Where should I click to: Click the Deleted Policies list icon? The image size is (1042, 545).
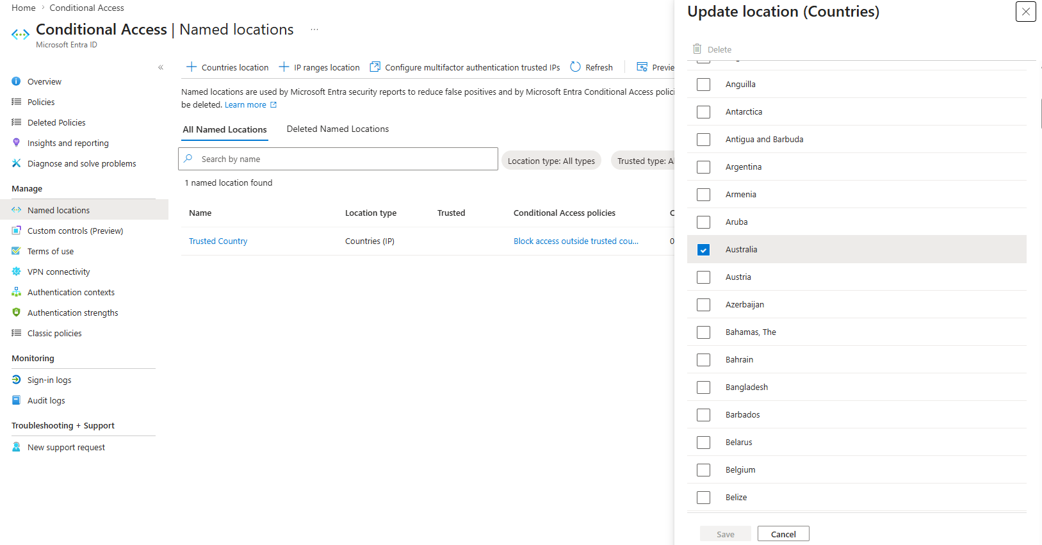pyautogui.click(x=16, y=122)
